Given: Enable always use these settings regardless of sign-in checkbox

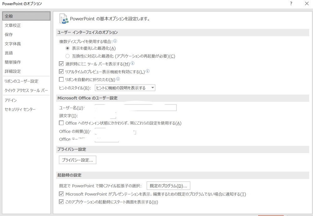Looking at the screenshot, I should [61, 123].
